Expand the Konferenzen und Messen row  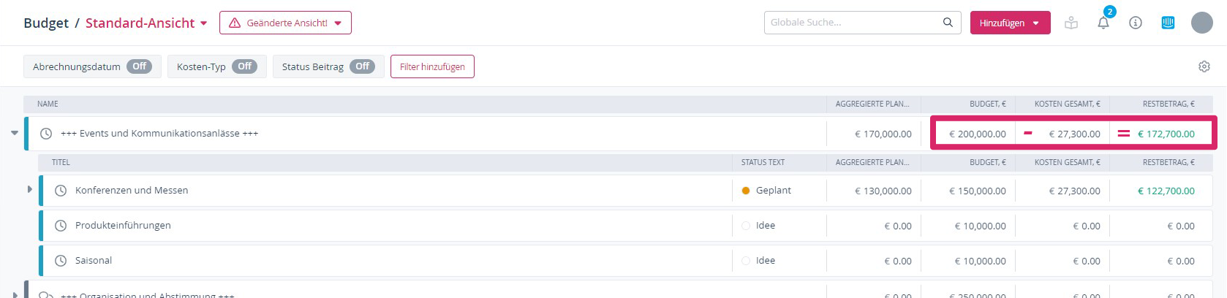click(x=29, y=189)
